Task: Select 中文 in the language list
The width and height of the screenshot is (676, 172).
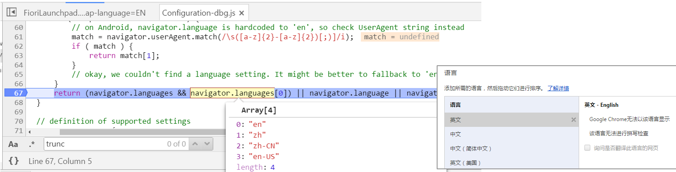Action: [511, 134]
